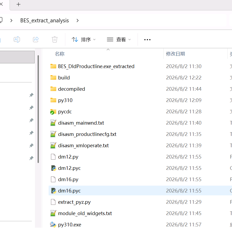232x234 pixels.
Task: Click file name disasm_productlinecfg.txt
Action: (x=87, y=134)
